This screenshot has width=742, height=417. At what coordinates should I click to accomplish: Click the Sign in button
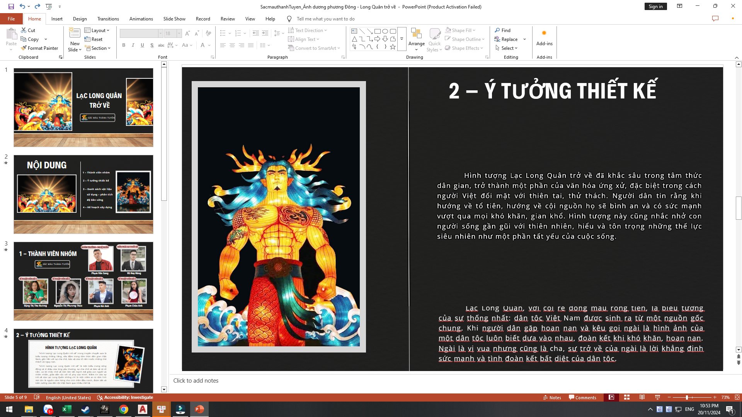click(x=655, y=7)
